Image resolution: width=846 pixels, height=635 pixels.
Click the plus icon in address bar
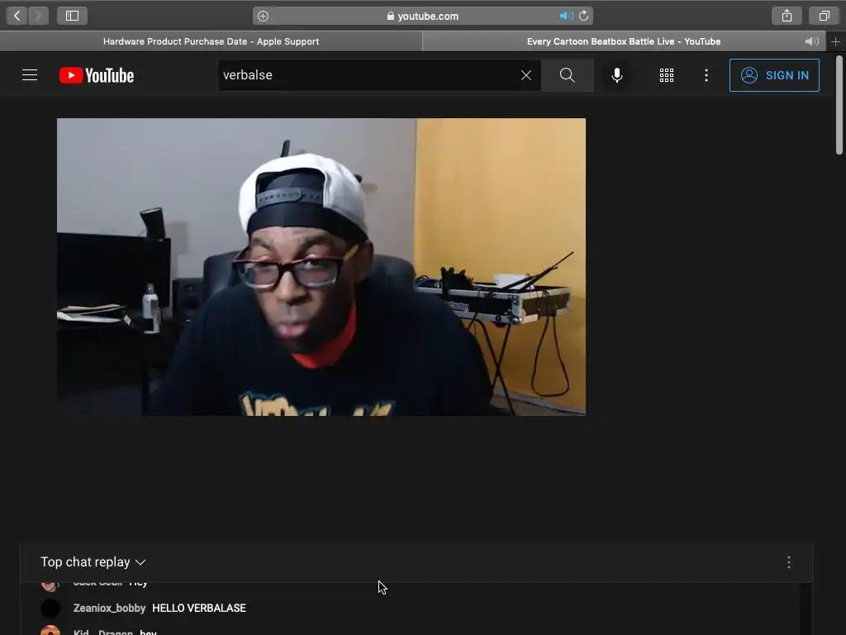click(x=263, y=17)
